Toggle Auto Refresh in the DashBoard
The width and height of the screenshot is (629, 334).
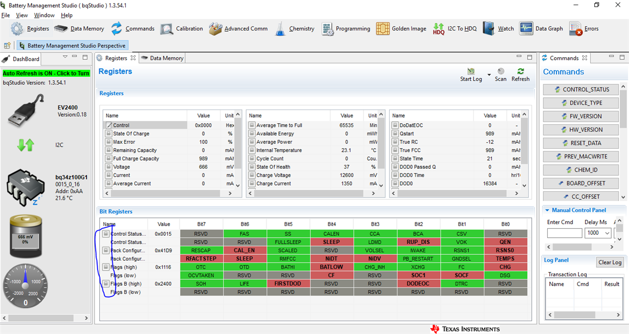[46, 73]
